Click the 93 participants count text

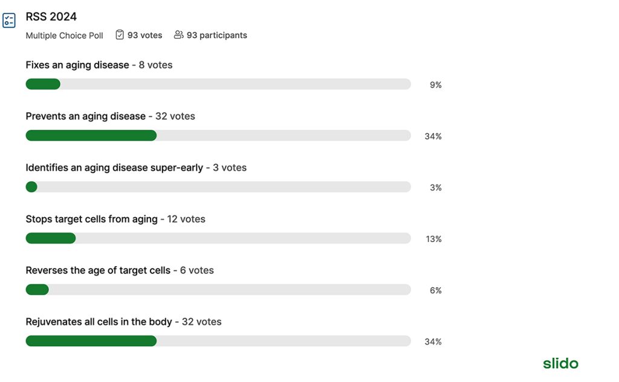(x=216, y=36)
